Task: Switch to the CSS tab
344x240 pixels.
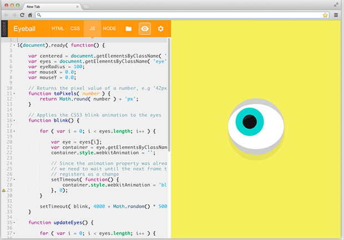Action: pyautogui.click(x=75, y=28)
